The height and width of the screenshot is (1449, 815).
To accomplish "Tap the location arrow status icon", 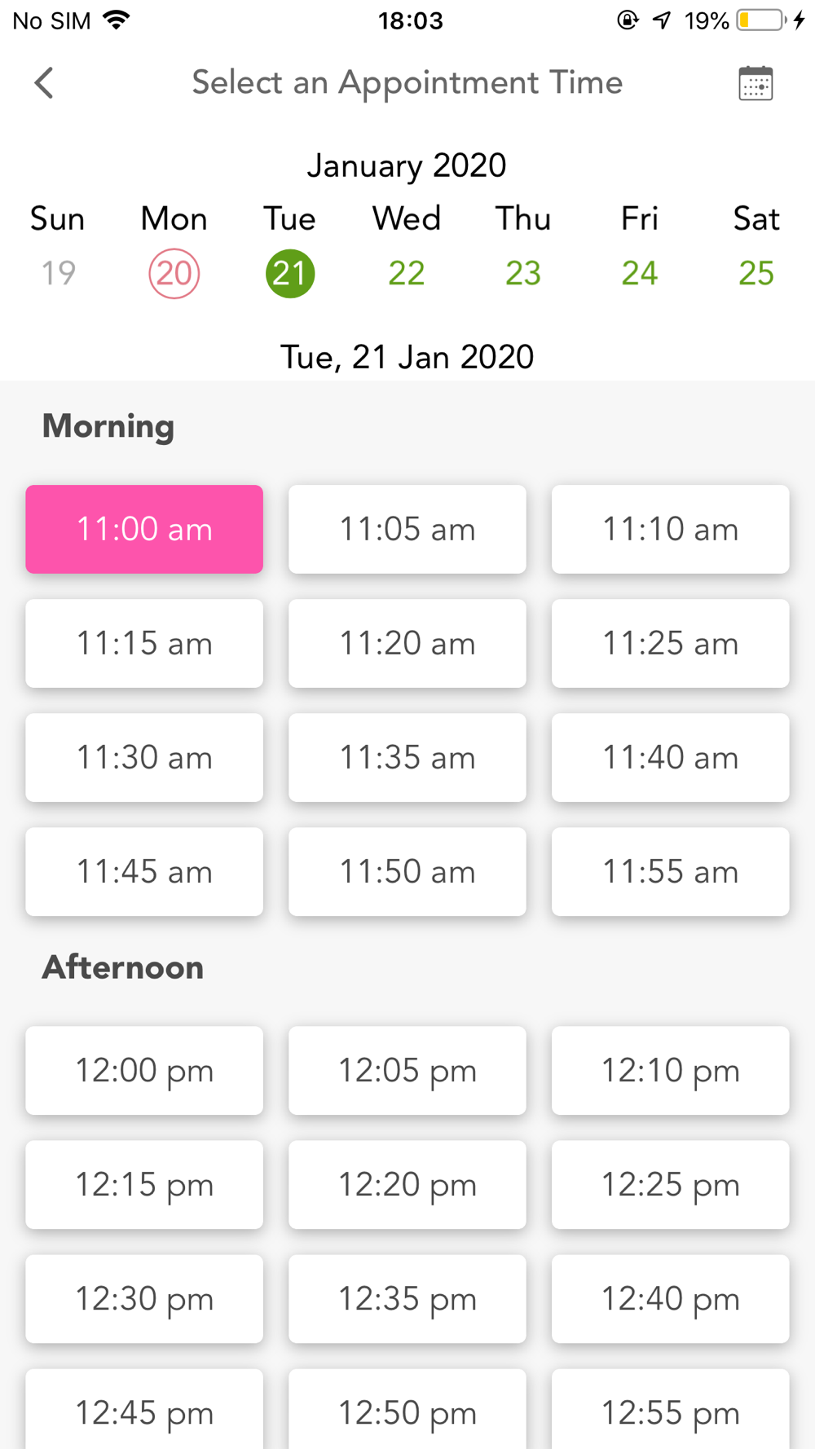I will [x=662, y=20].
